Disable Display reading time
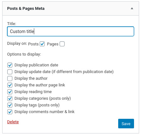Viewport: 141px width, 135px height. point(10,92)
